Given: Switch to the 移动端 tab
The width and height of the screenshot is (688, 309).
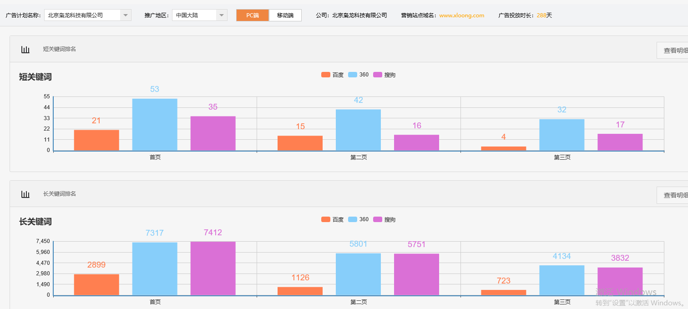Looking at the screenshot, I should click(285, 15).
